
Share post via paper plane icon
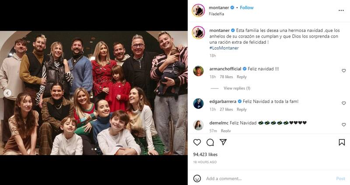[223, 142]
